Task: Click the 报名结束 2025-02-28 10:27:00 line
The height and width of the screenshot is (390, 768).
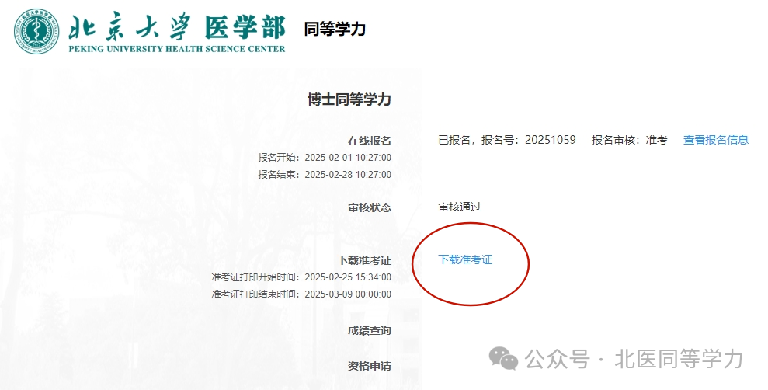Action: tap(325, 175)
